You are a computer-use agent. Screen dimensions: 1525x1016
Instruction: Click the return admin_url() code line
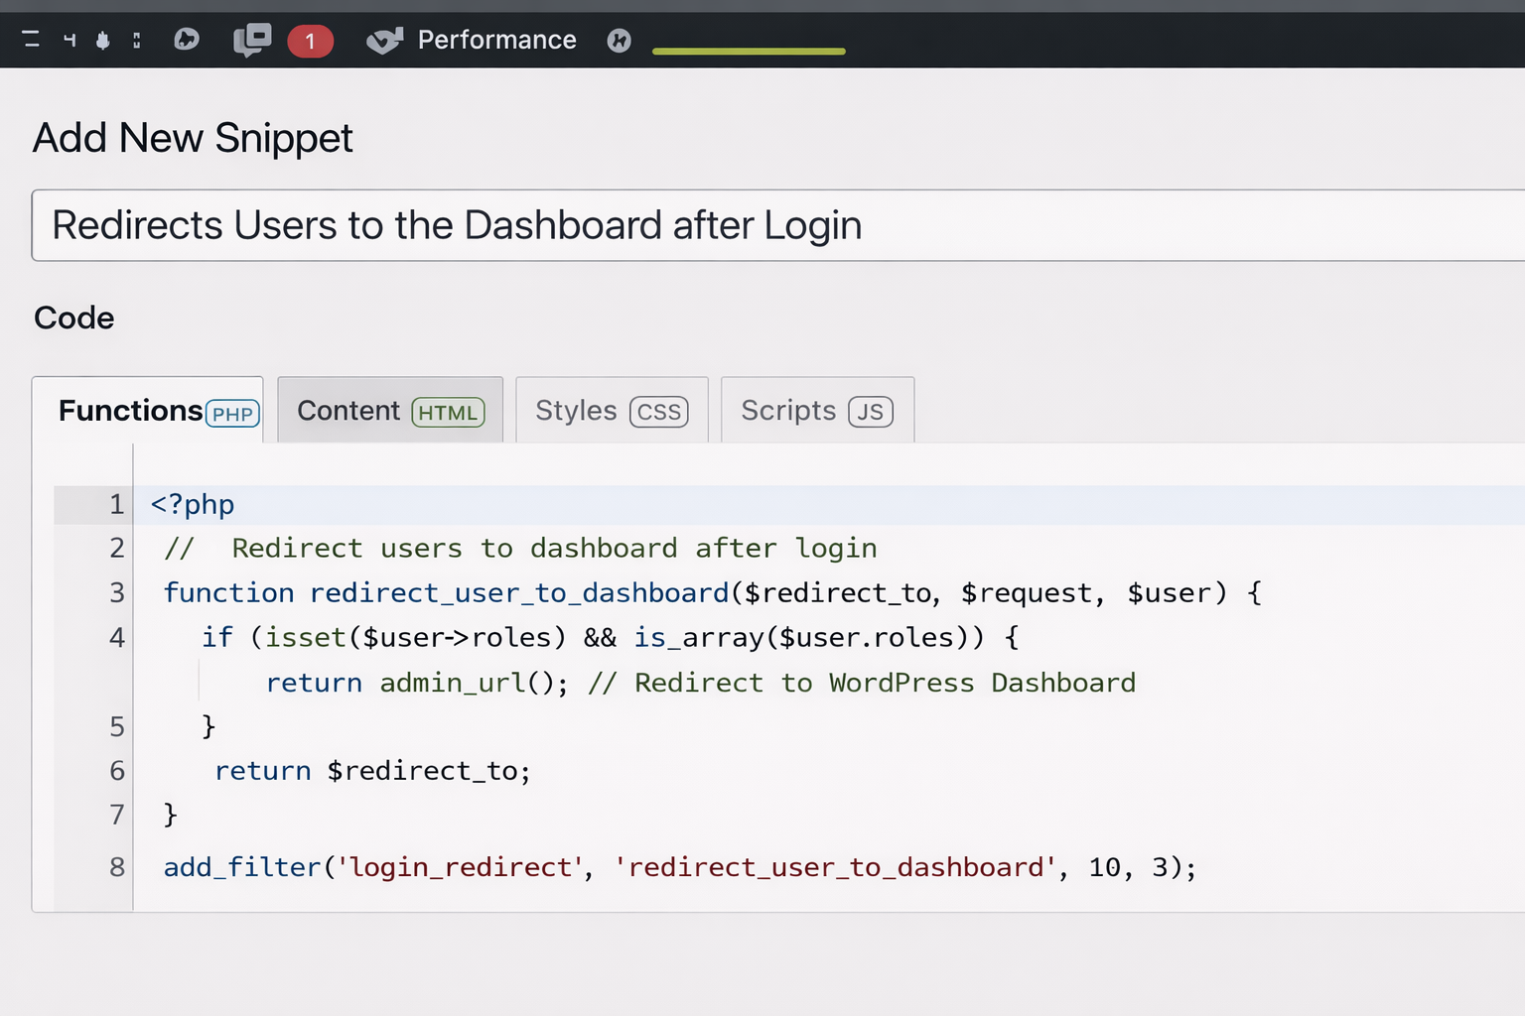tap(700, 683)
